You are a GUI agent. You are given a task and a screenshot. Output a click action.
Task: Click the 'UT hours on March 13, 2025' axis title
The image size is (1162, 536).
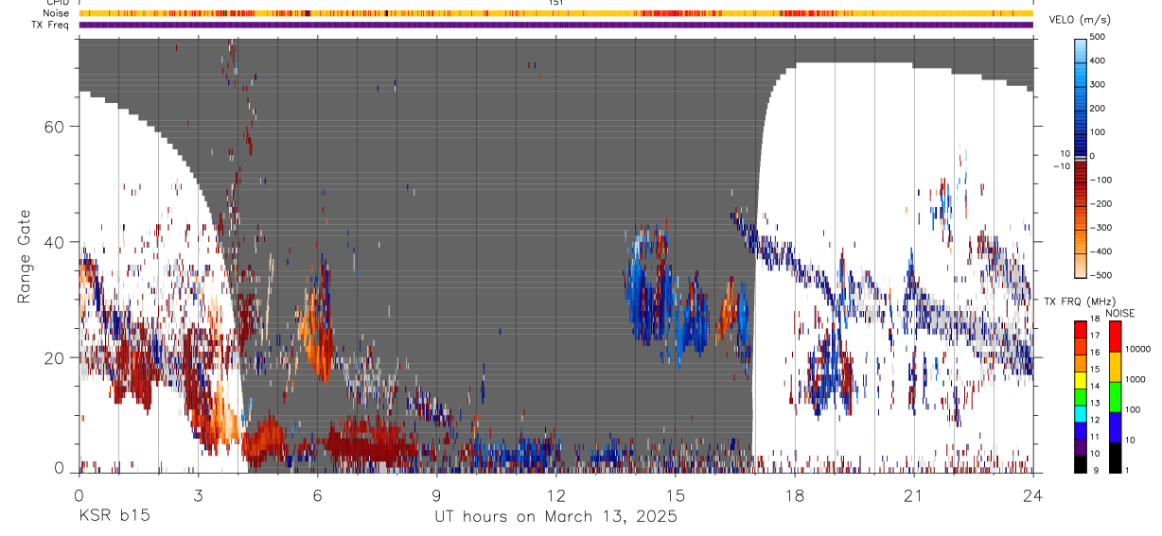point(555,517)
